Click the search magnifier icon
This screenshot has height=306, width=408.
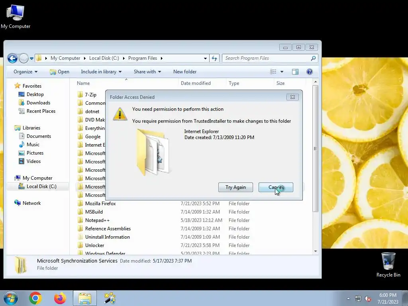(313, 58)
